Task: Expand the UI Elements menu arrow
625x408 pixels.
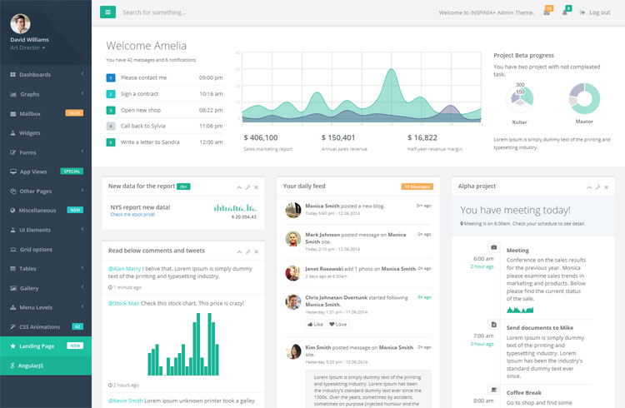Action: [x=82, y=230]
